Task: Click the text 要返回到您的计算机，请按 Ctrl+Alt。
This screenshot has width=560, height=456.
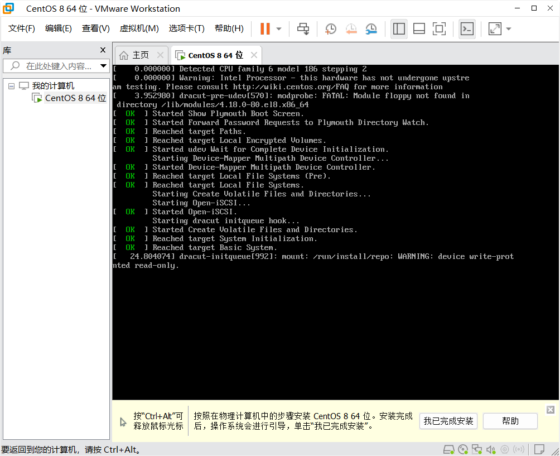Action: point(72,449)
